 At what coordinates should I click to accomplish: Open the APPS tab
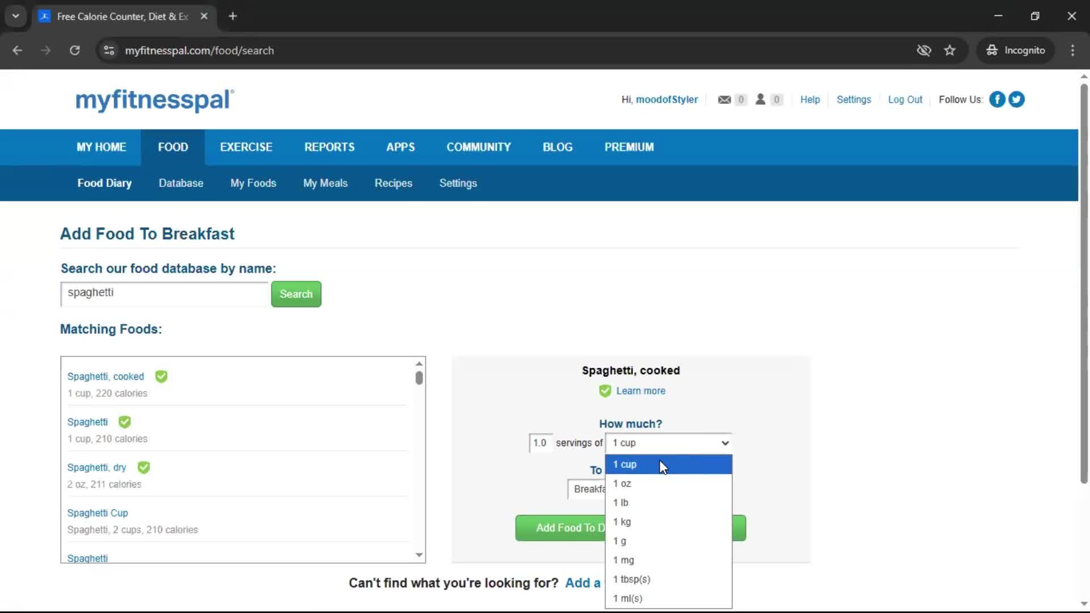[x=401, y=147]
